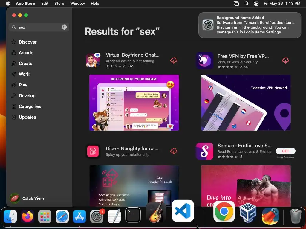The height and width of the screenshot is (229, 306).
Task: Open TextEdit from the Dock
Action: tap(114, 216)
